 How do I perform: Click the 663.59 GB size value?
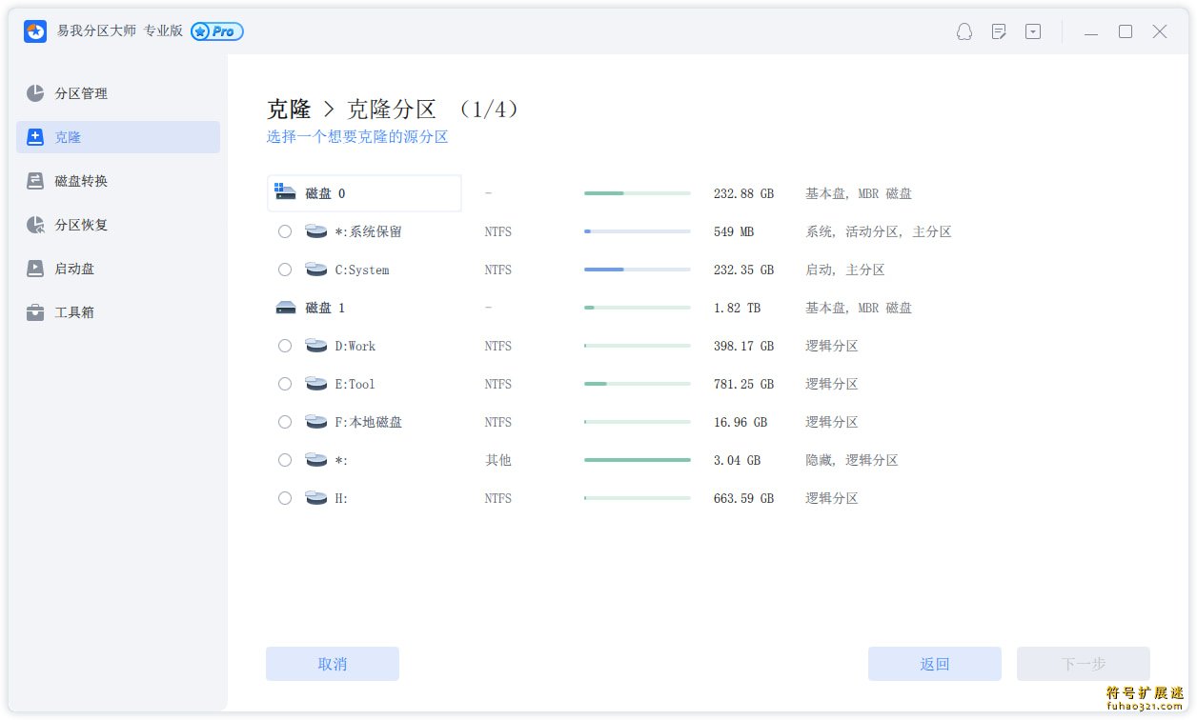pos(743,498)
